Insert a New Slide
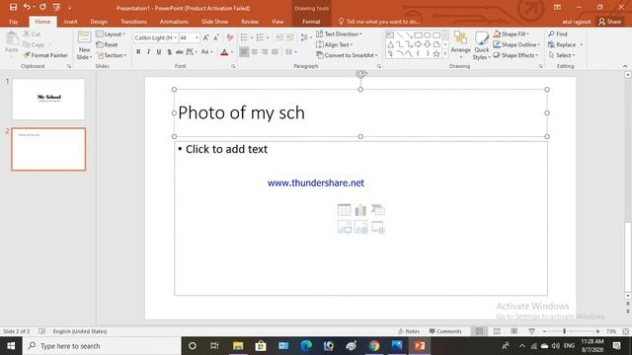 84,45
